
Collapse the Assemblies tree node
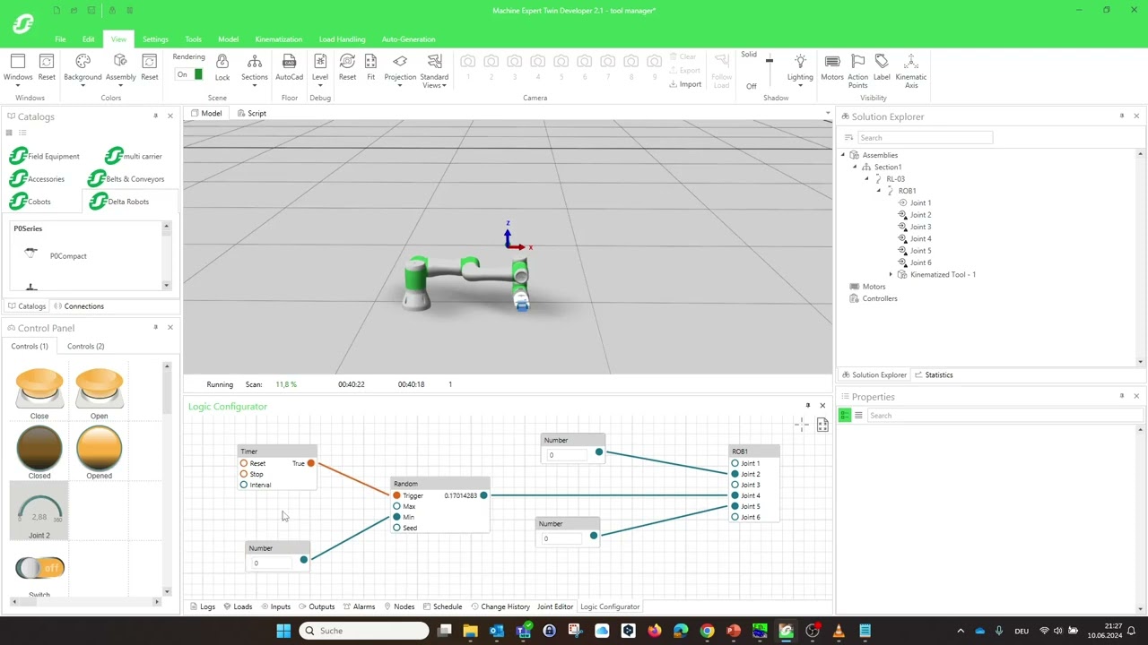tap(843, 155)
